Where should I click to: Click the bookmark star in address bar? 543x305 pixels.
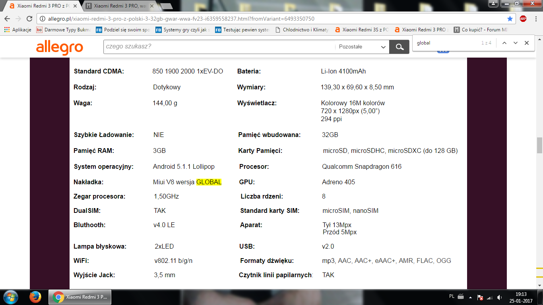[510, 19]
